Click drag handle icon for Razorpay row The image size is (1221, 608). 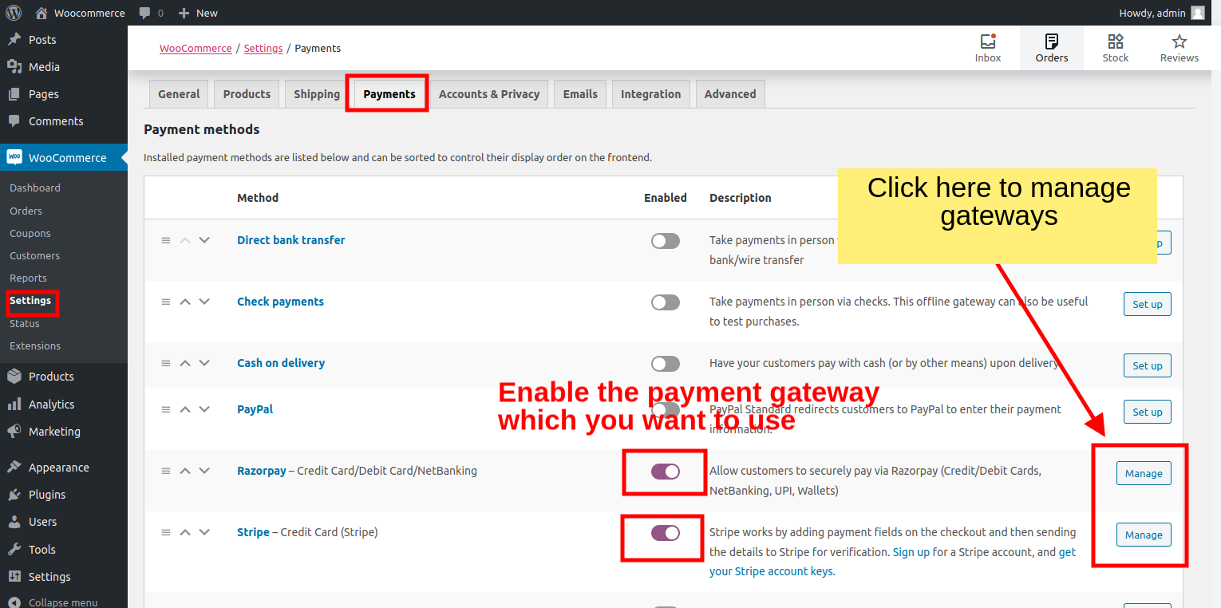(x=166, y=471)
